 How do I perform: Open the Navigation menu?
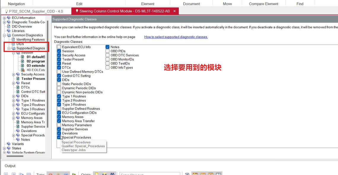coord(16,4)
